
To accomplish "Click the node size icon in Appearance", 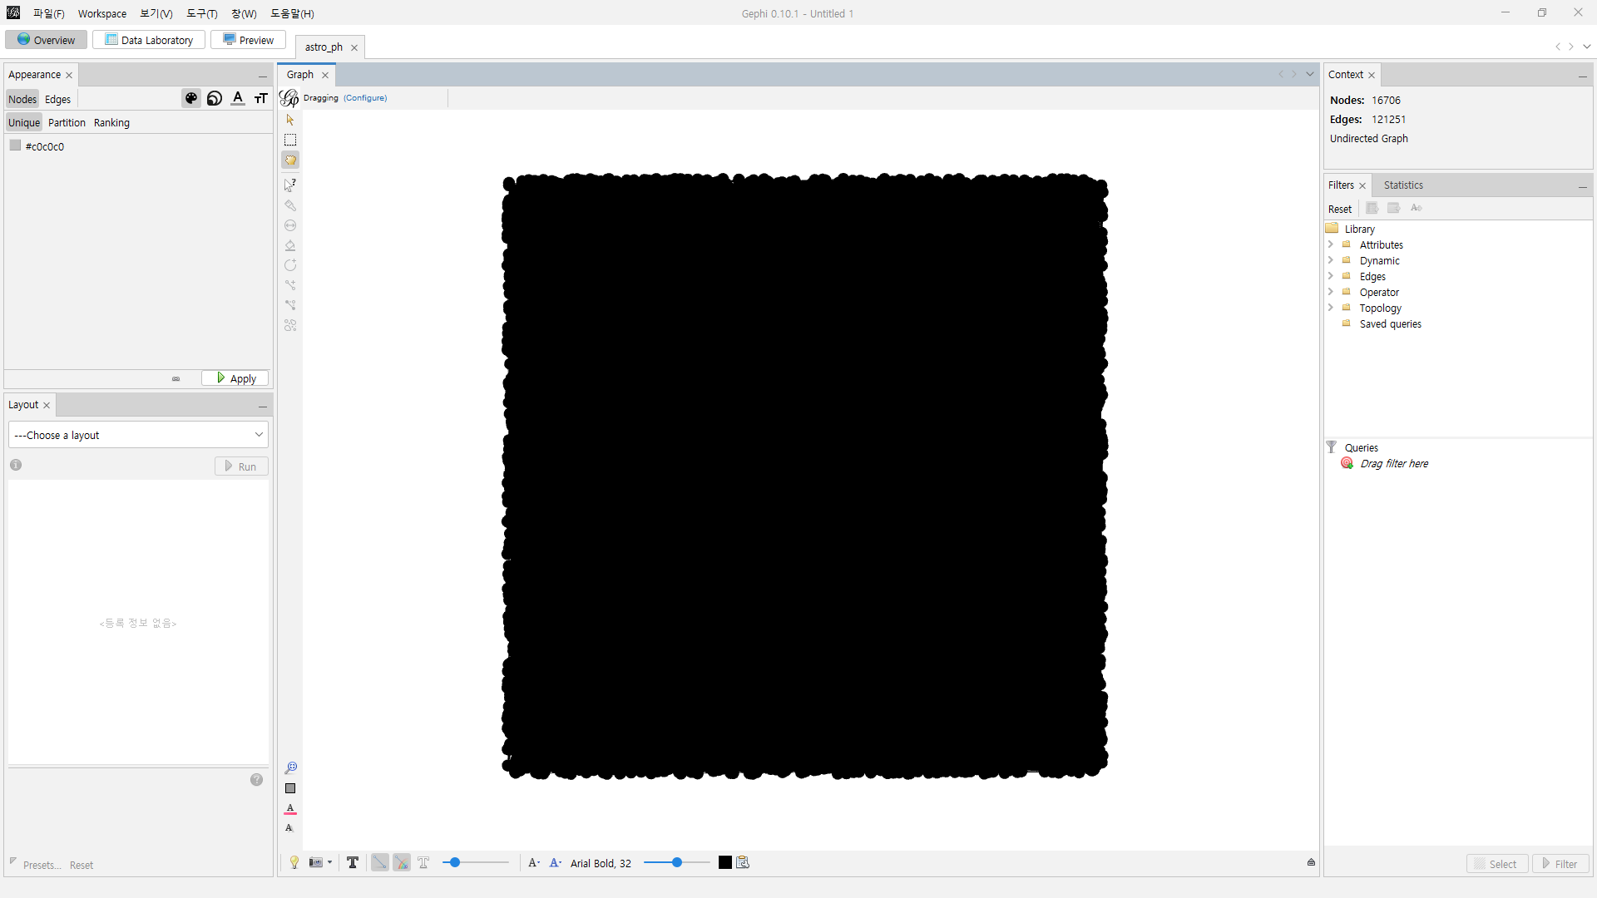I will [x=215, y=99].
